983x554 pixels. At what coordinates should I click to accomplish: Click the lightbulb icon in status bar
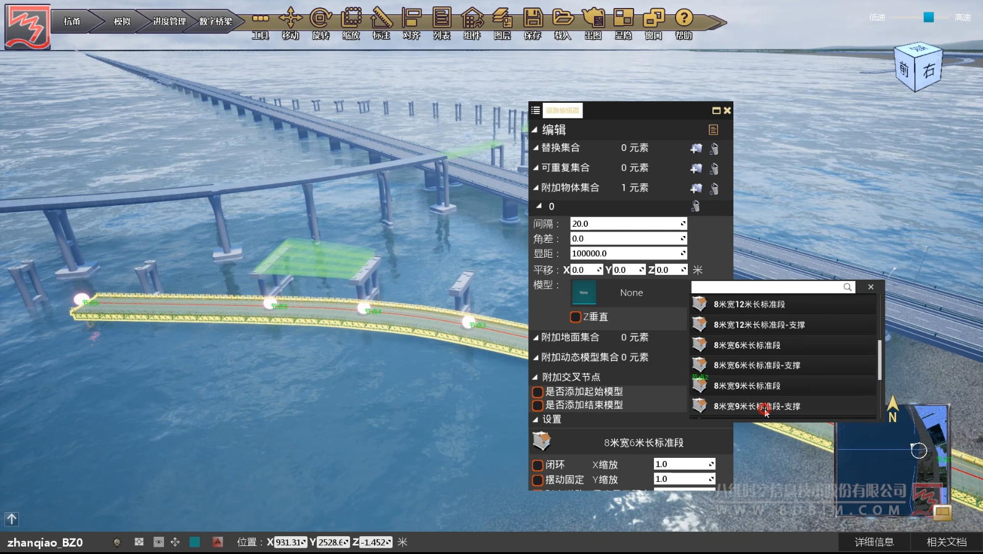point(117,542)
